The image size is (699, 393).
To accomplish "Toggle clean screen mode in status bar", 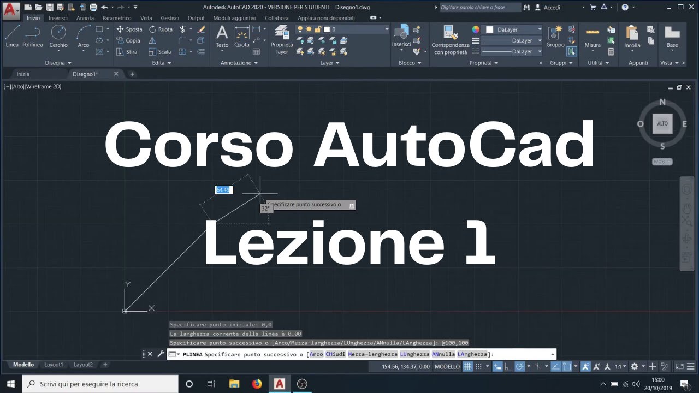I will click(679, 367).
